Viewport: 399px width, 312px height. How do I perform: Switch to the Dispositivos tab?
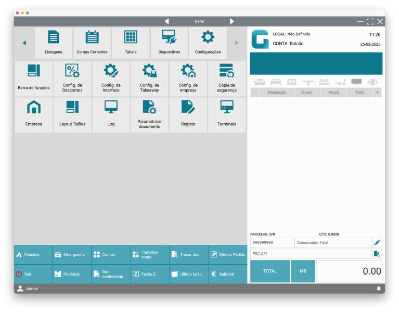click(x=169, y=43)
